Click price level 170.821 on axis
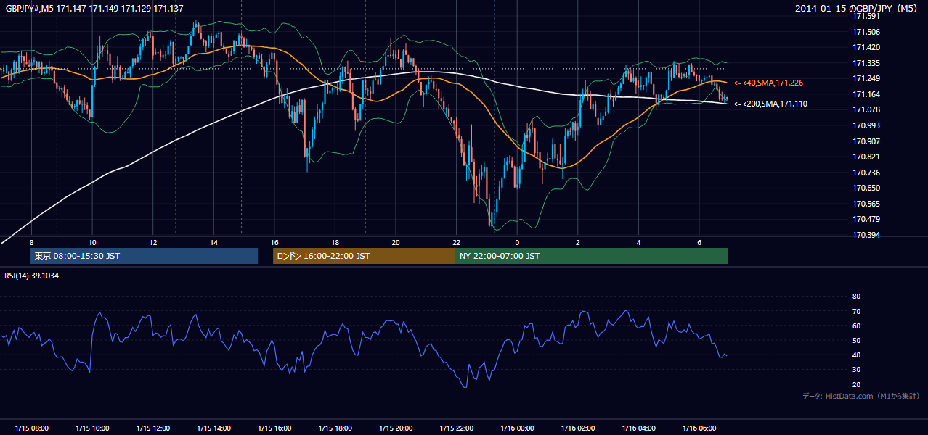The height and width of the screenshot is (435, 928). coord(866,157)
